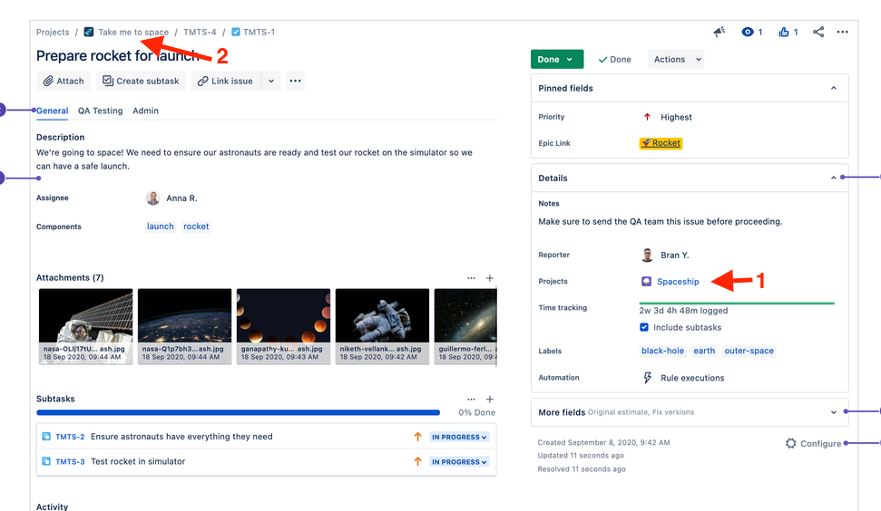
Task: Open the guillermo-ferl attachment thumbnail
Action: click(x=465, y=326)
